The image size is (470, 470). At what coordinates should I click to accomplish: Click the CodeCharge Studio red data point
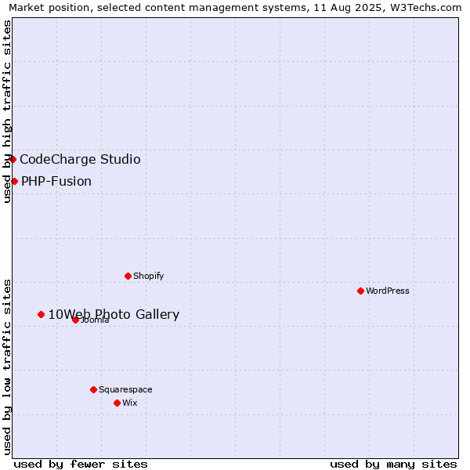[x=13, y=159]
